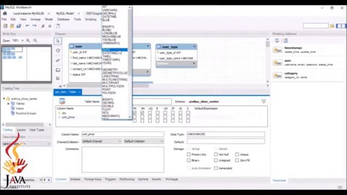Click the user template icon
The width and height of the screenshot is (347, 195).
click(x=278, y=63)
